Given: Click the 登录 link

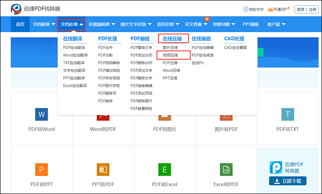Looking at the screenshot, I should coord(300,9).
